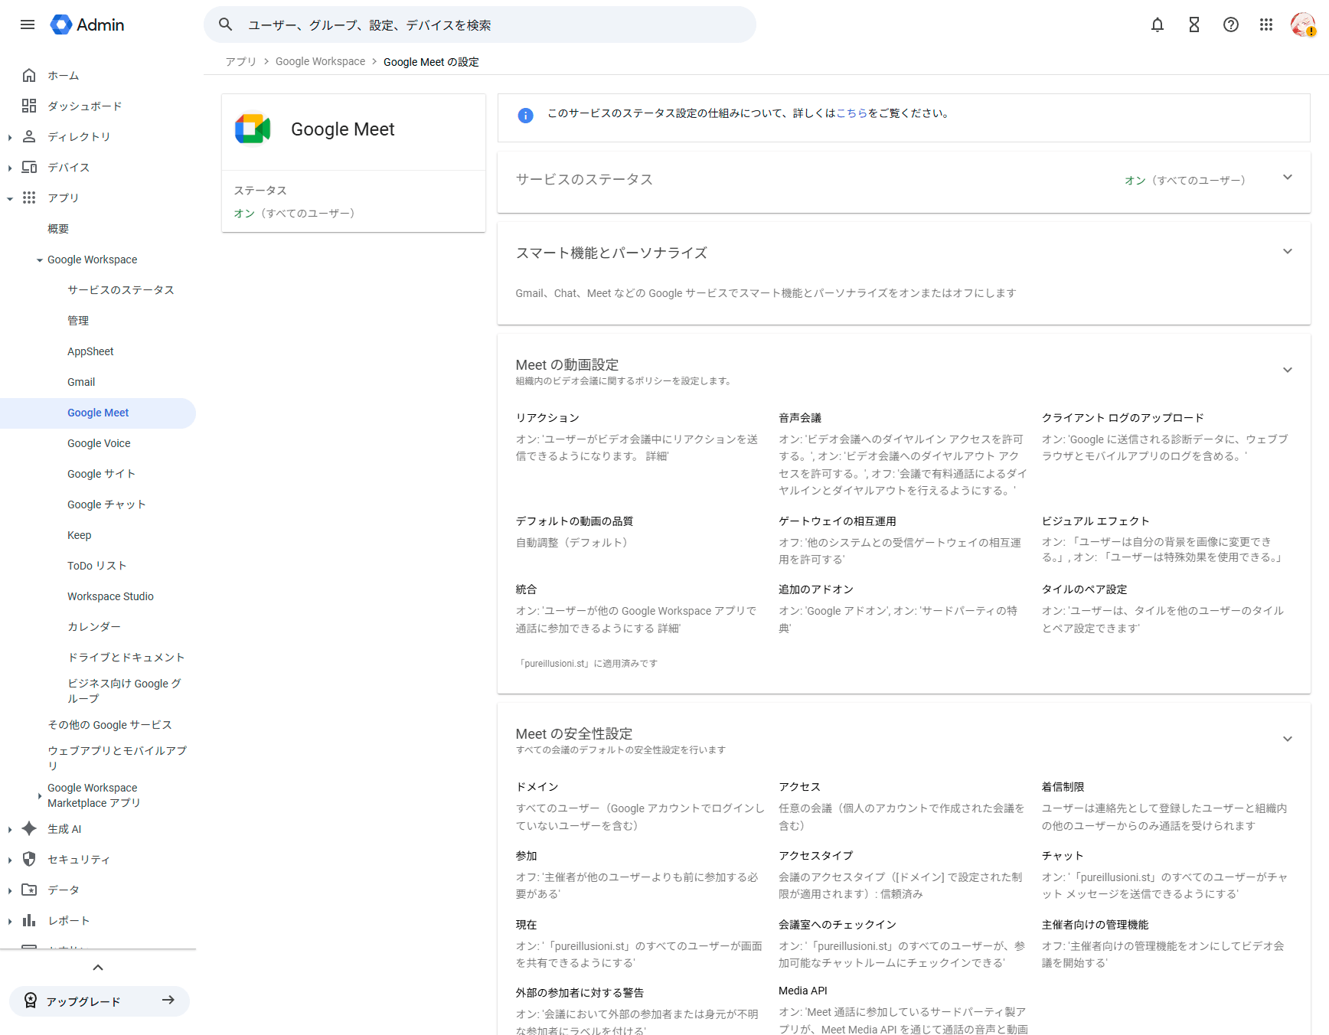The image size is (1329, 1035).
Task: Collapse the Google Workspace tree item
Action: [x=40, y=260]
